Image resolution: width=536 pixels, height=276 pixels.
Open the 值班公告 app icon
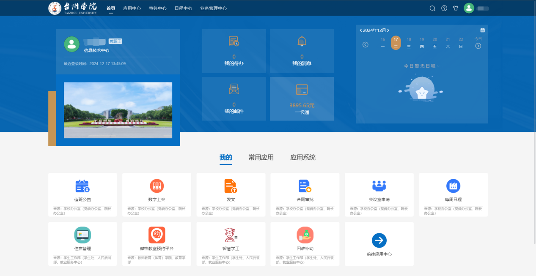(82, 186)
